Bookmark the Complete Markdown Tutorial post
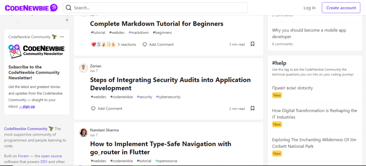 point(252,44)
